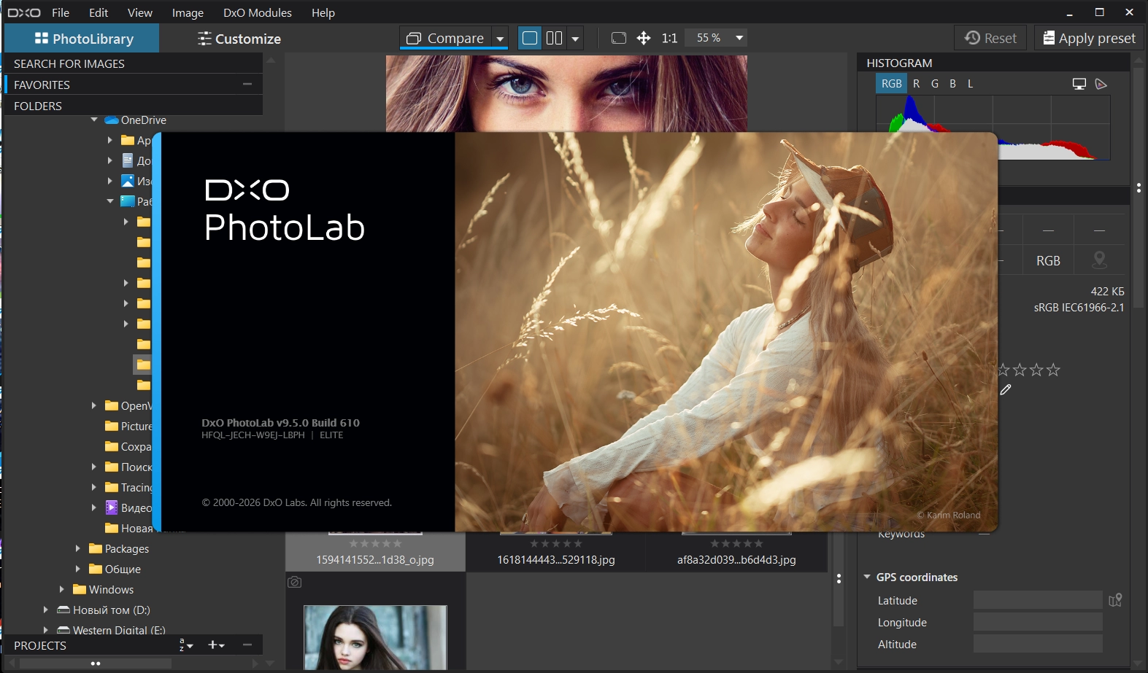Click the Longitude input field
The image size is (1148, 673).
[1038, 622]
